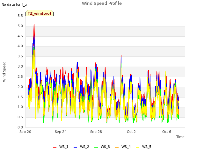Click the Sep 20 x-axis tick label
Screen dimensions: 204x153
[25, 132]
